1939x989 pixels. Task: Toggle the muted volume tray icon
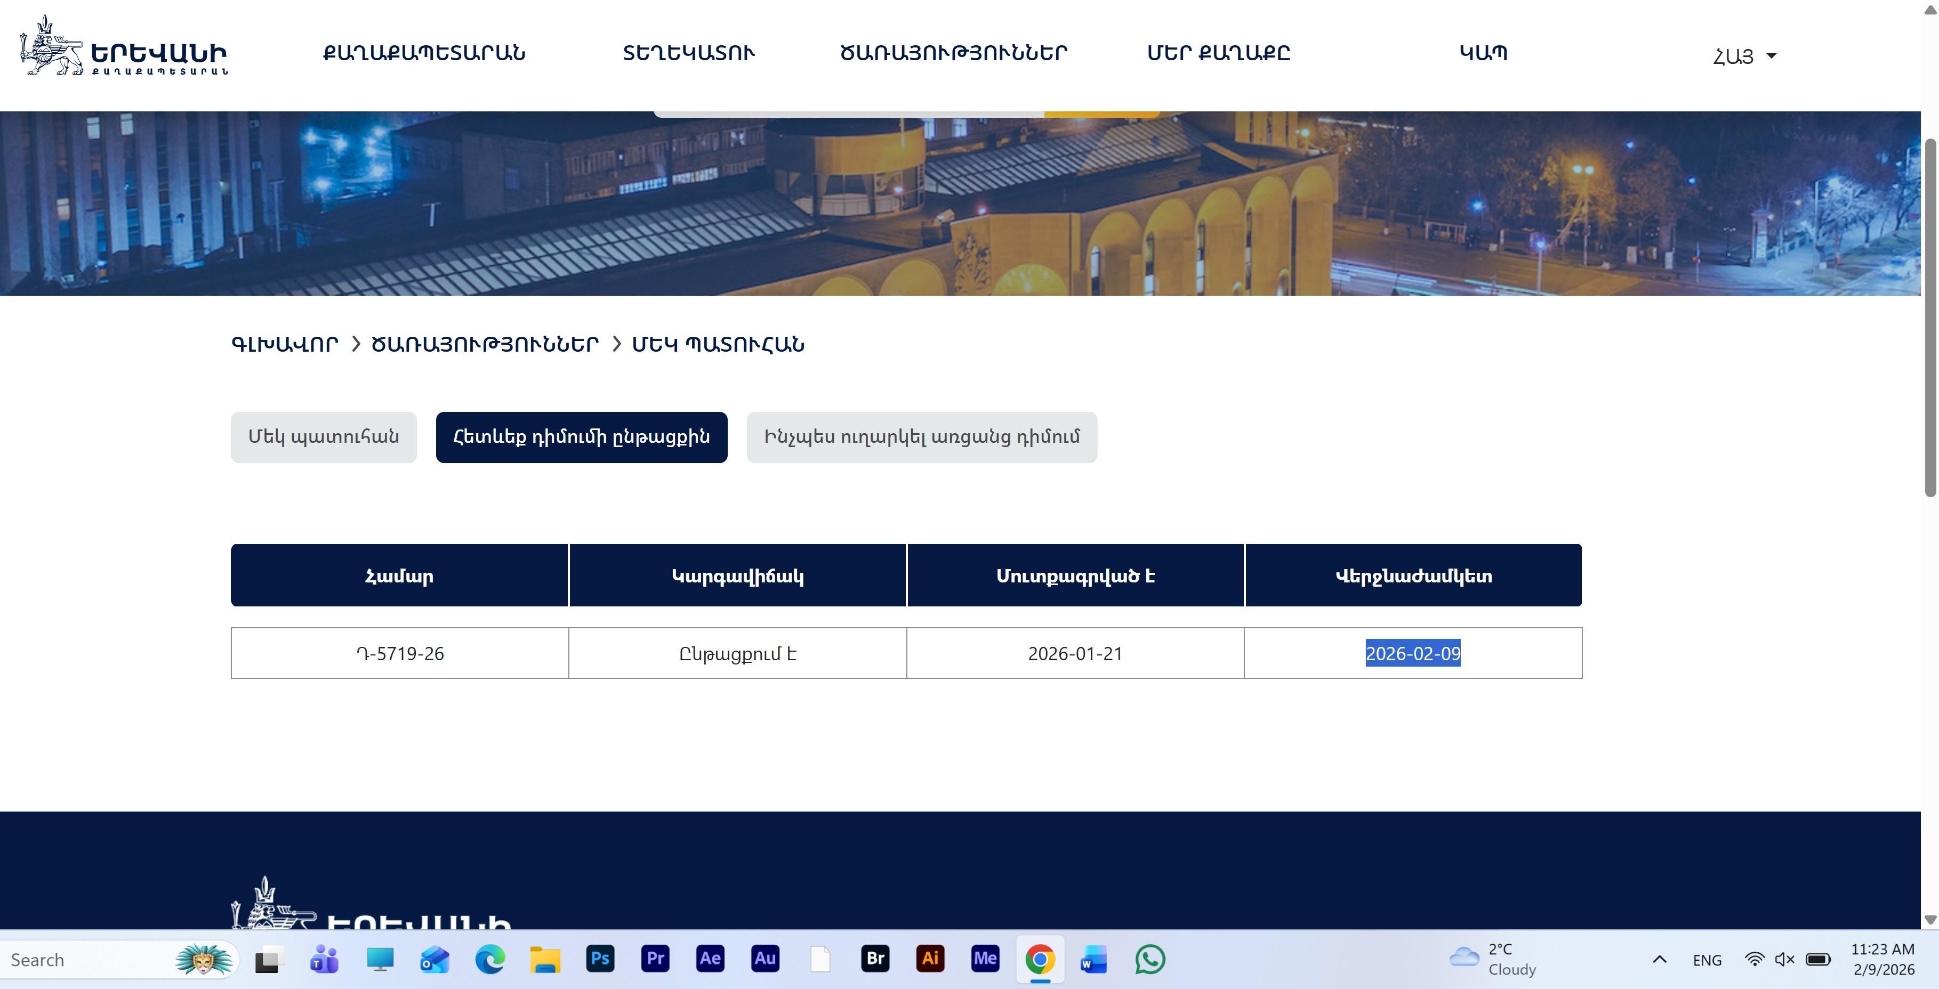pyautogui.click(x=1785, y=959)
